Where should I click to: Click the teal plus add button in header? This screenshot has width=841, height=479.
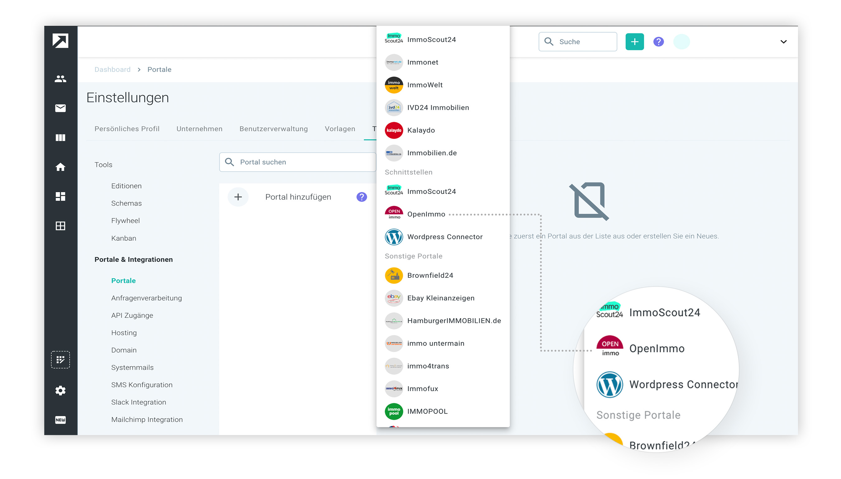point(634,42)
